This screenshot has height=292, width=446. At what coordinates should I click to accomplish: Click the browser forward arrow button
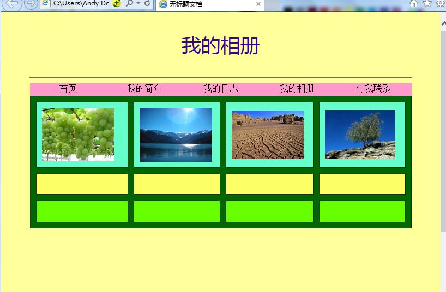[31, 3]
